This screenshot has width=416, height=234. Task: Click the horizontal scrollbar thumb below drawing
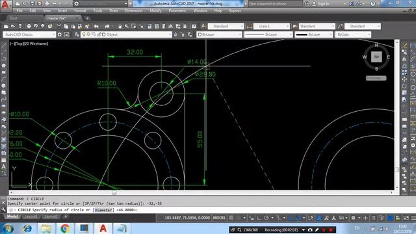click(x=114, y=192)
